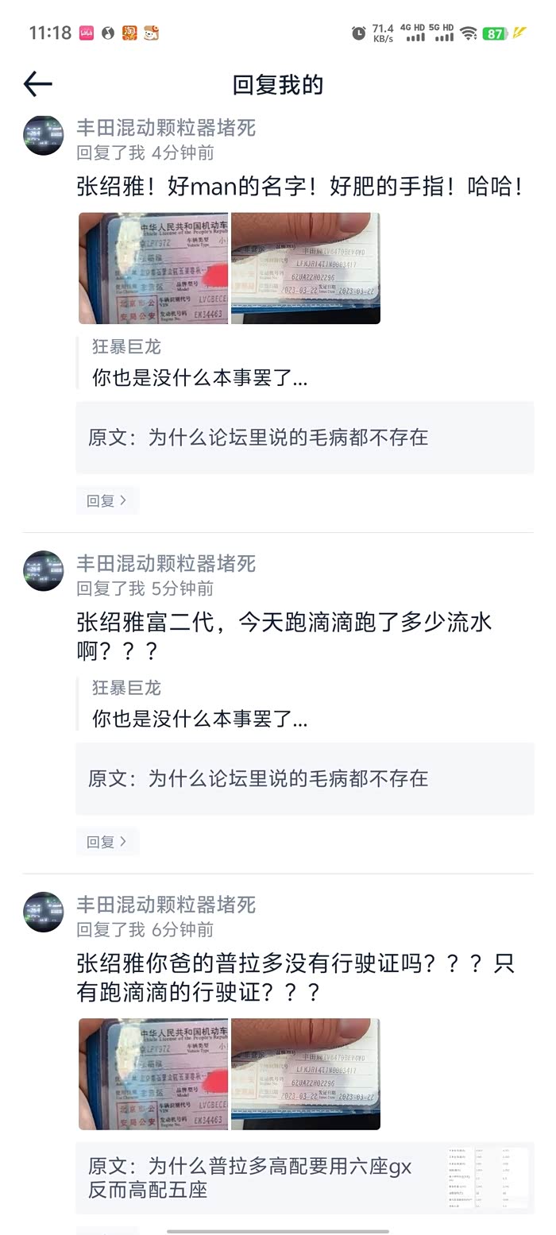556x1235 pixels.
Task: Open second license photo in top comment
Action: click(306, 268)
